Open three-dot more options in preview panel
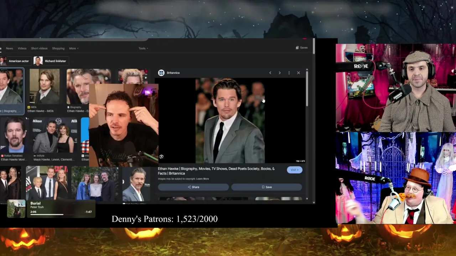The height and width of the screenshot is (256, 456). pos(289,73)
